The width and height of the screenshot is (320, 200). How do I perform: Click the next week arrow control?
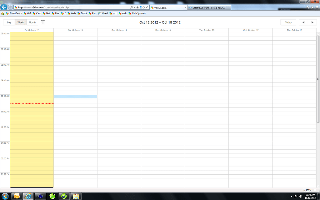click(312, 22)
